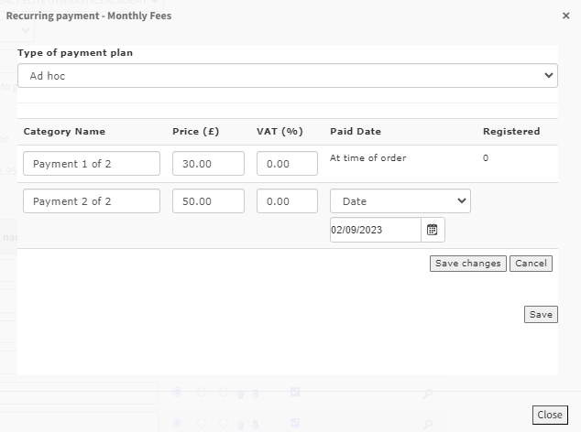
Task: Select the VAT field for Payment 2
Action: pos(287,201)
